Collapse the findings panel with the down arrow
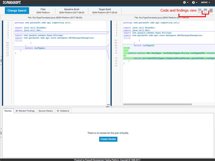The image size is (215, 161). pos(112,107)
